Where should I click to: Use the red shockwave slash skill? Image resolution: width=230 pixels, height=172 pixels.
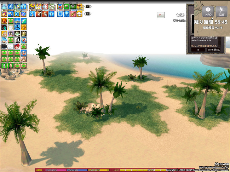[x=45, y=7]
